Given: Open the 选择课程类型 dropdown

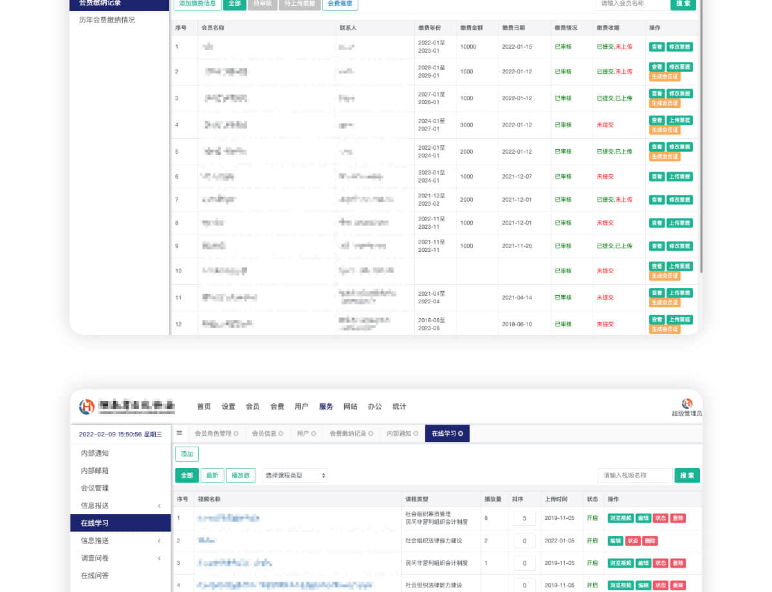Looking at the screenshot, I should 295,476.
